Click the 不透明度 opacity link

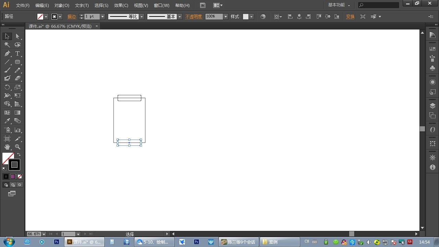(194, 16)
